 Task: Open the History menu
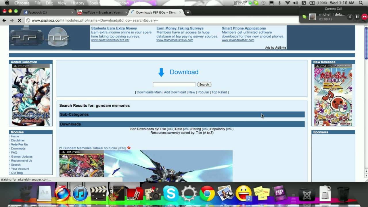coord(78,3)
